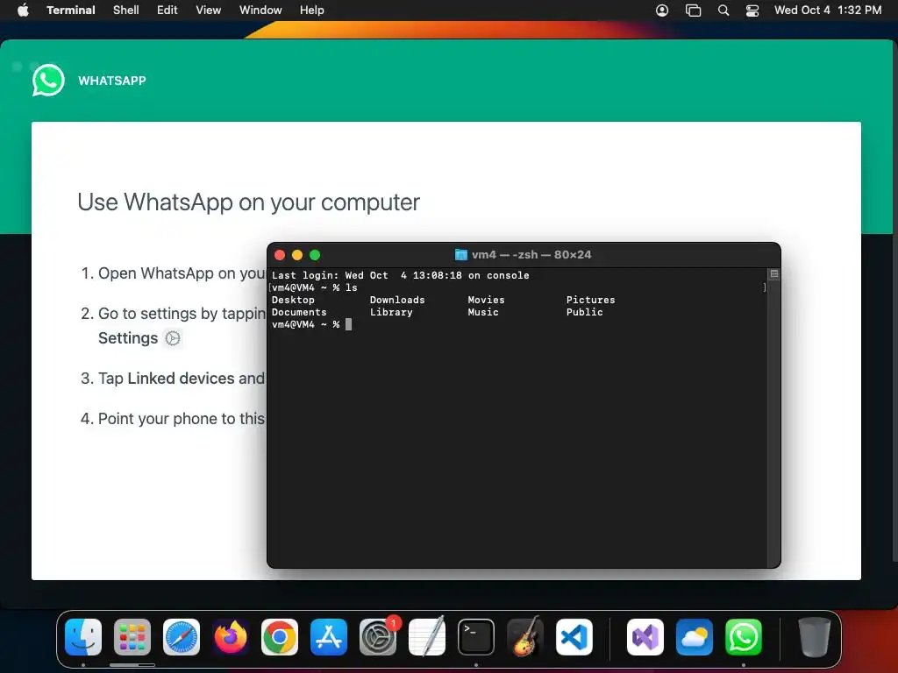Open the Edit menu
The height and width of the screenshot is (673, 898).
point(167,10)
